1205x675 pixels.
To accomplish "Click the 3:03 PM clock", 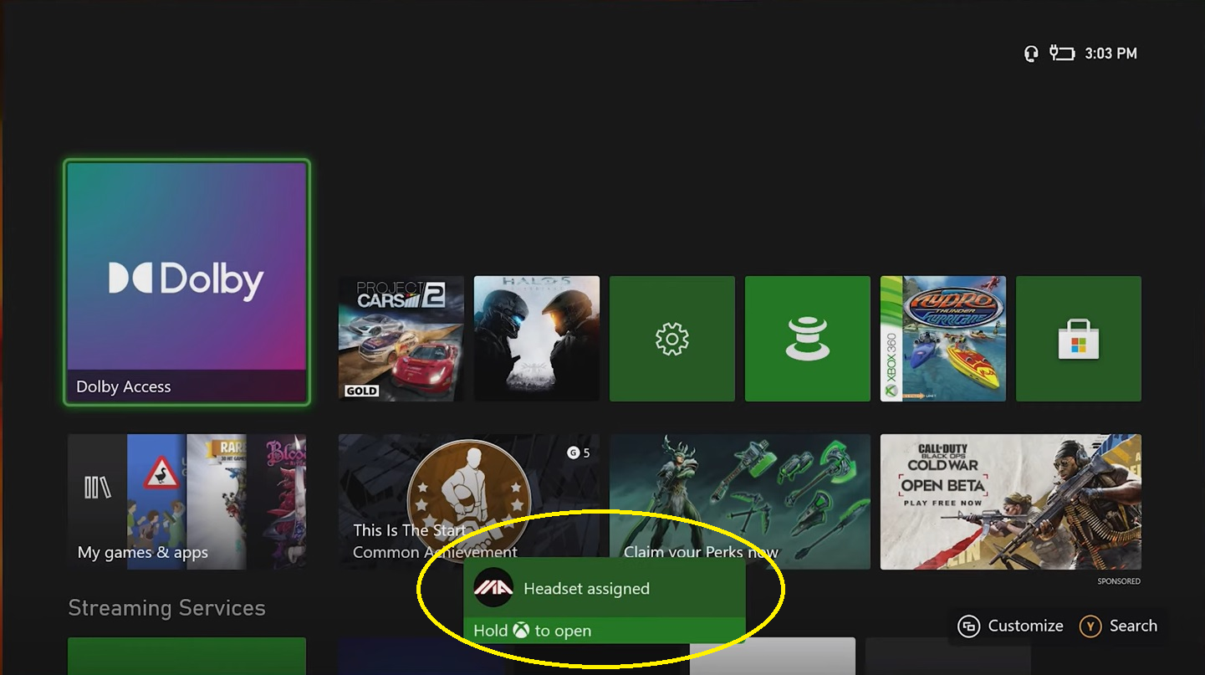I will point(1111,54).
